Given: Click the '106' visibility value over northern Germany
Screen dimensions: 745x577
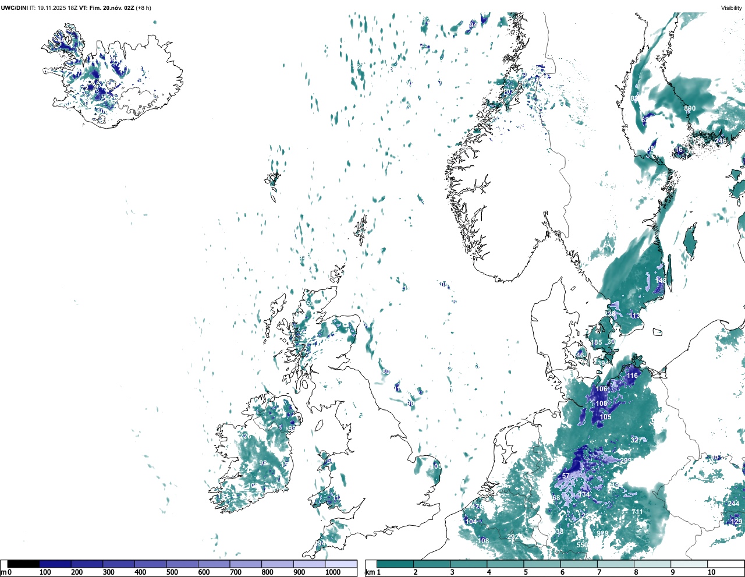Looking at the screenshot, I should tap(602, 389).
